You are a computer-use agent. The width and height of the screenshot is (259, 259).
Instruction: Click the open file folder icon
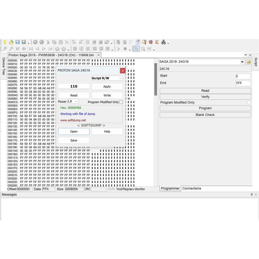pyautogui.click(x=11, y=42)
